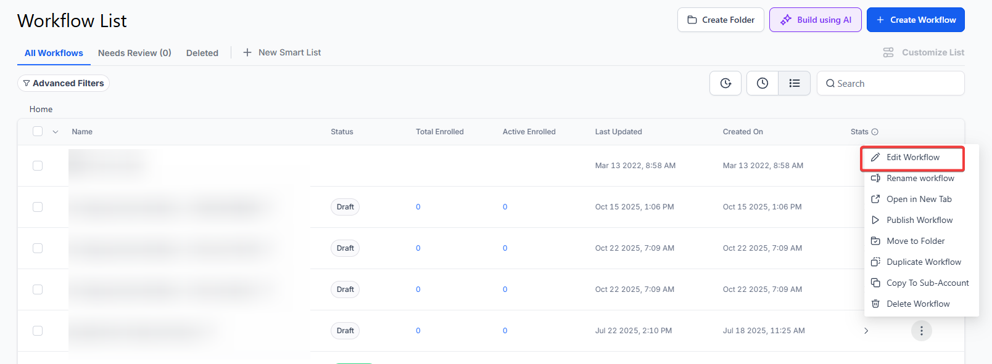Click the three-dot menu in the last row

coord(921,331)
